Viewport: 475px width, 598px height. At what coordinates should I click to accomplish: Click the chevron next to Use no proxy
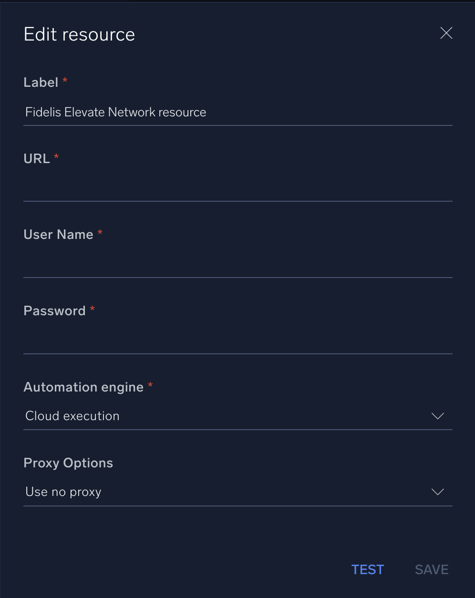pos(437,492)
